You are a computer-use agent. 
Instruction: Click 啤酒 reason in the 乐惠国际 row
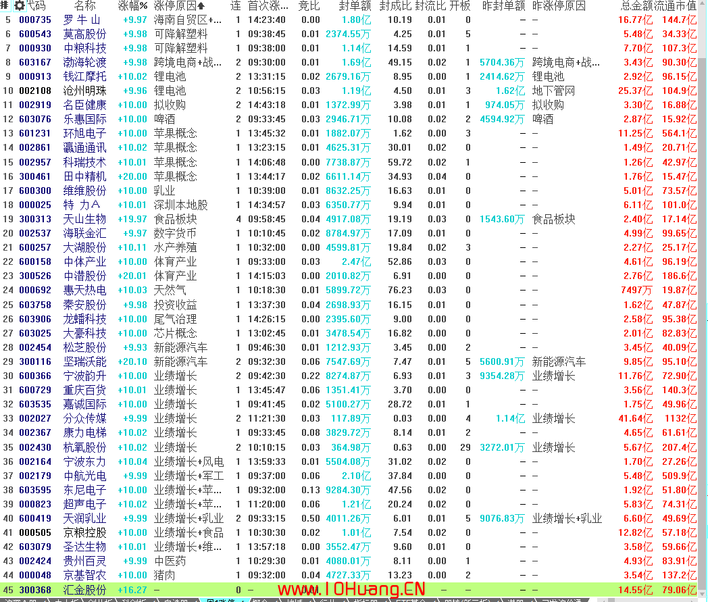pyautogui.click(x=164, y=119)
